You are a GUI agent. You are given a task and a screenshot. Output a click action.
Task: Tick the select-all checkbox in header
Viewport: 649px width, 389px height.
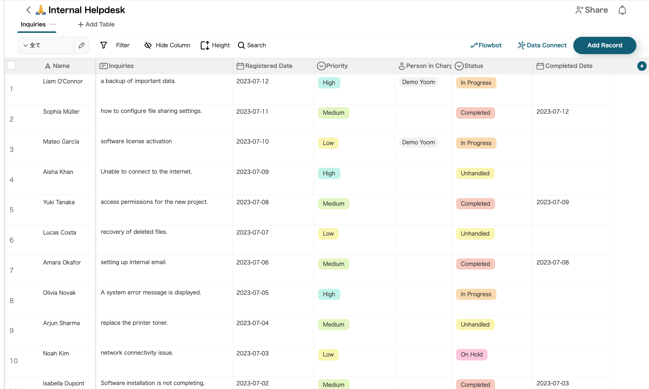[12, 65]
